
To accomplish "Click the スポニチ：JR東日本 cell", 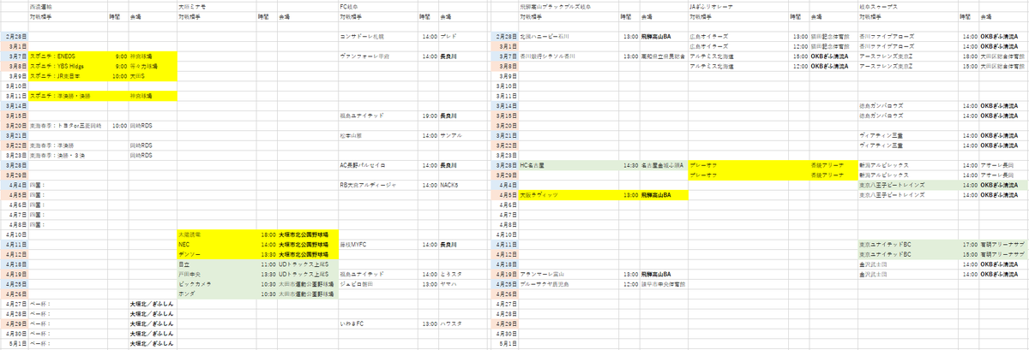I will (x=69, y=75).
